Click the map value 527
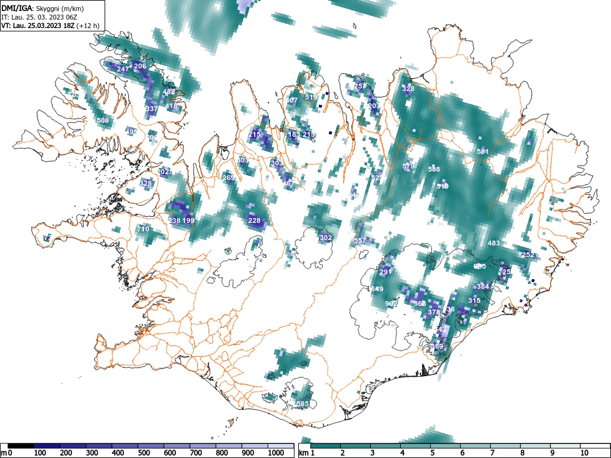 tap(377, 178)
